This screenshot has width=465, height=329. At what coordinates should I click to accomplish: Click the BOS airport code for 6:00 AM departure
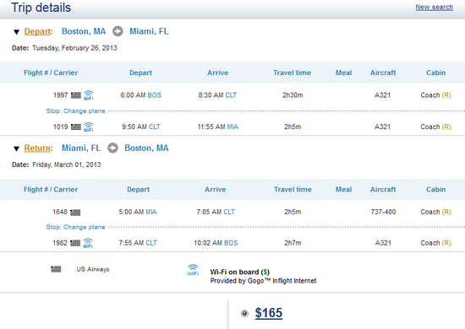tap(155, 95)
